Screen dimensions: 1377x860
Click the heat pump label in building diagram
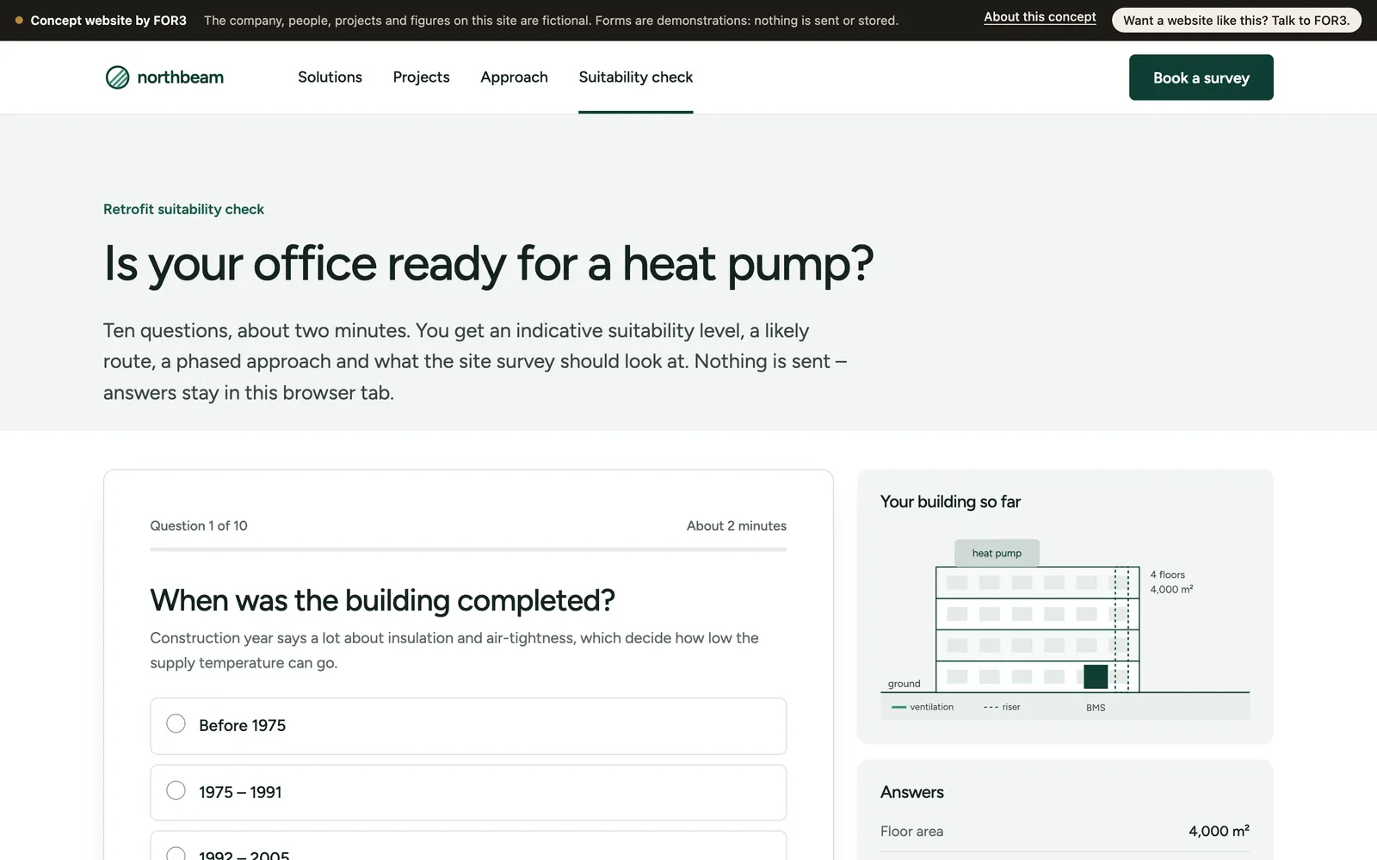(997, 553)
